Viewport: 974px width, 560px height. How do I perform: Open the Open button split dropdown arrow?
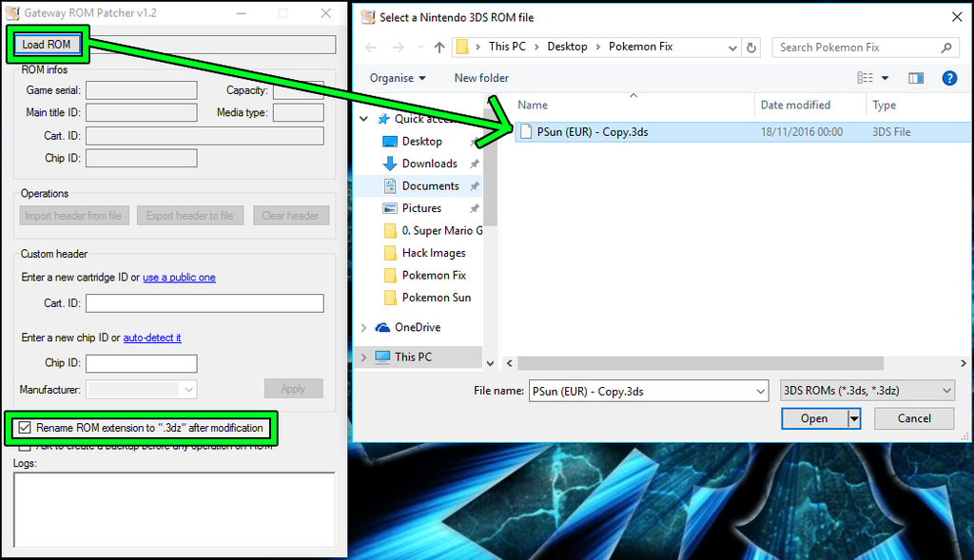pyautogui.click(x=854, y=418)
